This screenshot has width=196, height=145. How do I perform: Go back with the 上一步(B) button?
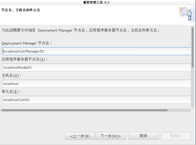coord(80,136)
